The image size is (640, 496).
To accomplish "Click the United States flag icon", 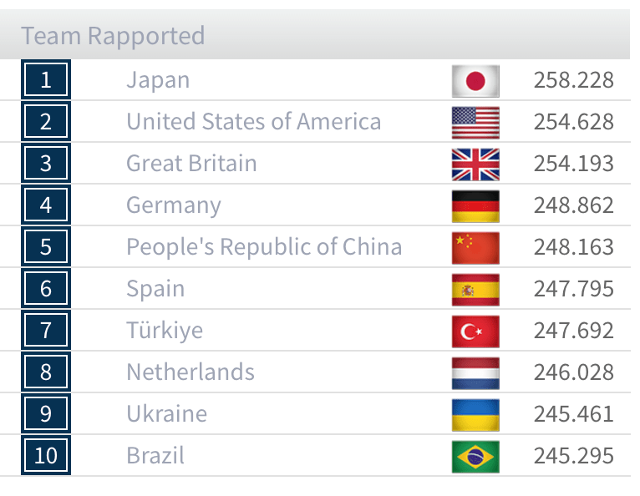I will pyautogui.click(x=475, y=122).
